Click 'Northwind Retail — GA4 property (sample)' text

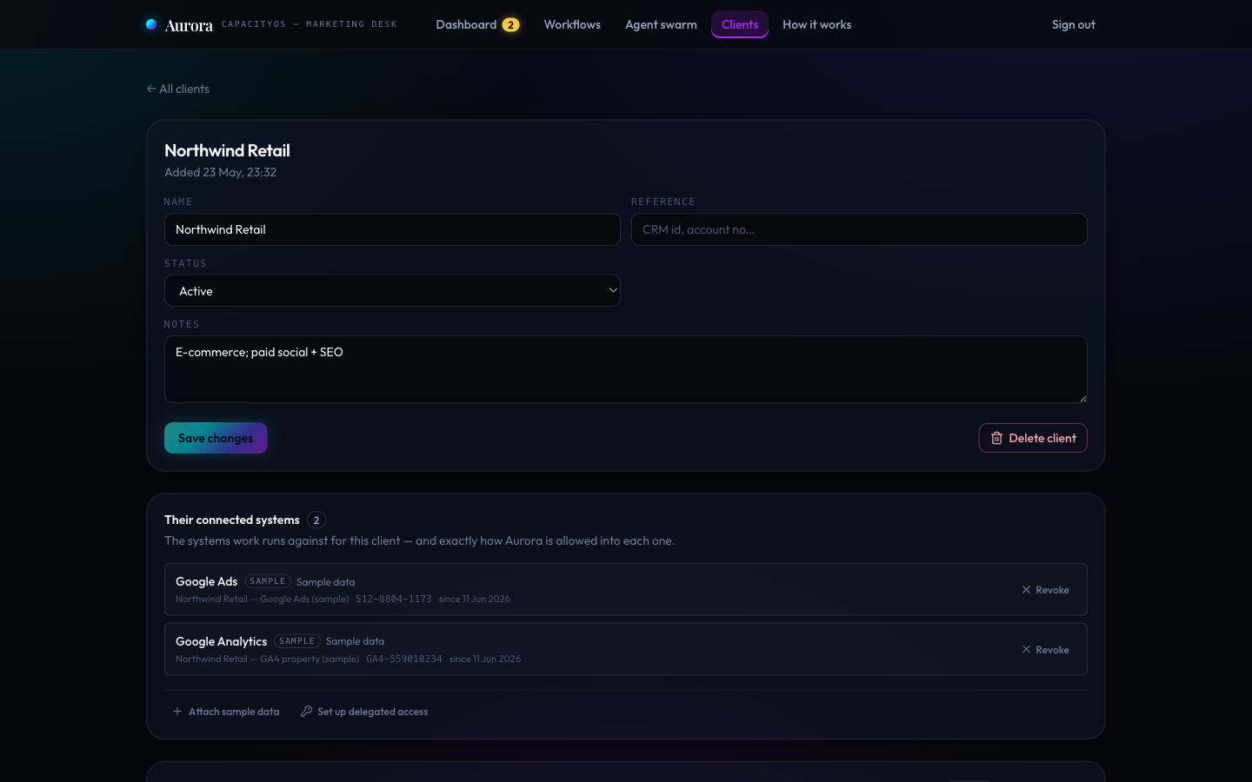[267, 659]
